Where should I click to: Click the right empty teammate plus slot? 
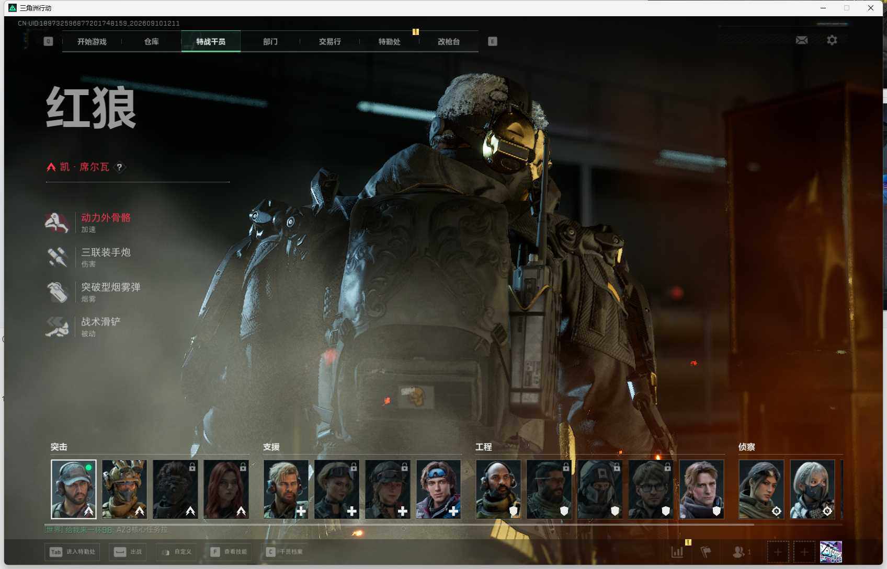[x=804, y=552]
